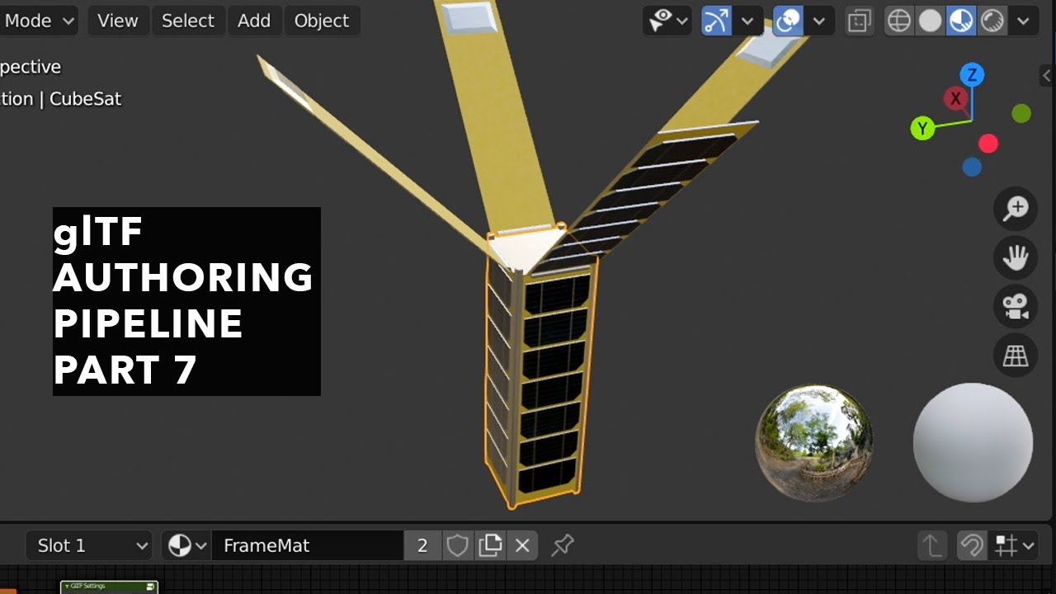Image resolution: width=1056 pixels, height=594 pixels.
Task: Click the HDRI reflective preview sphere
Action: pyautogui.click(x=814, y=443)
